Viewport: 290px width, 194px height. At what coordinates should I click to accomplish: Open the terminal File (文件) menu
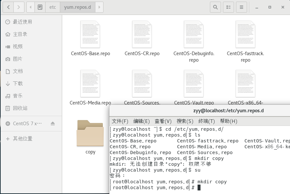coord(120,121)
